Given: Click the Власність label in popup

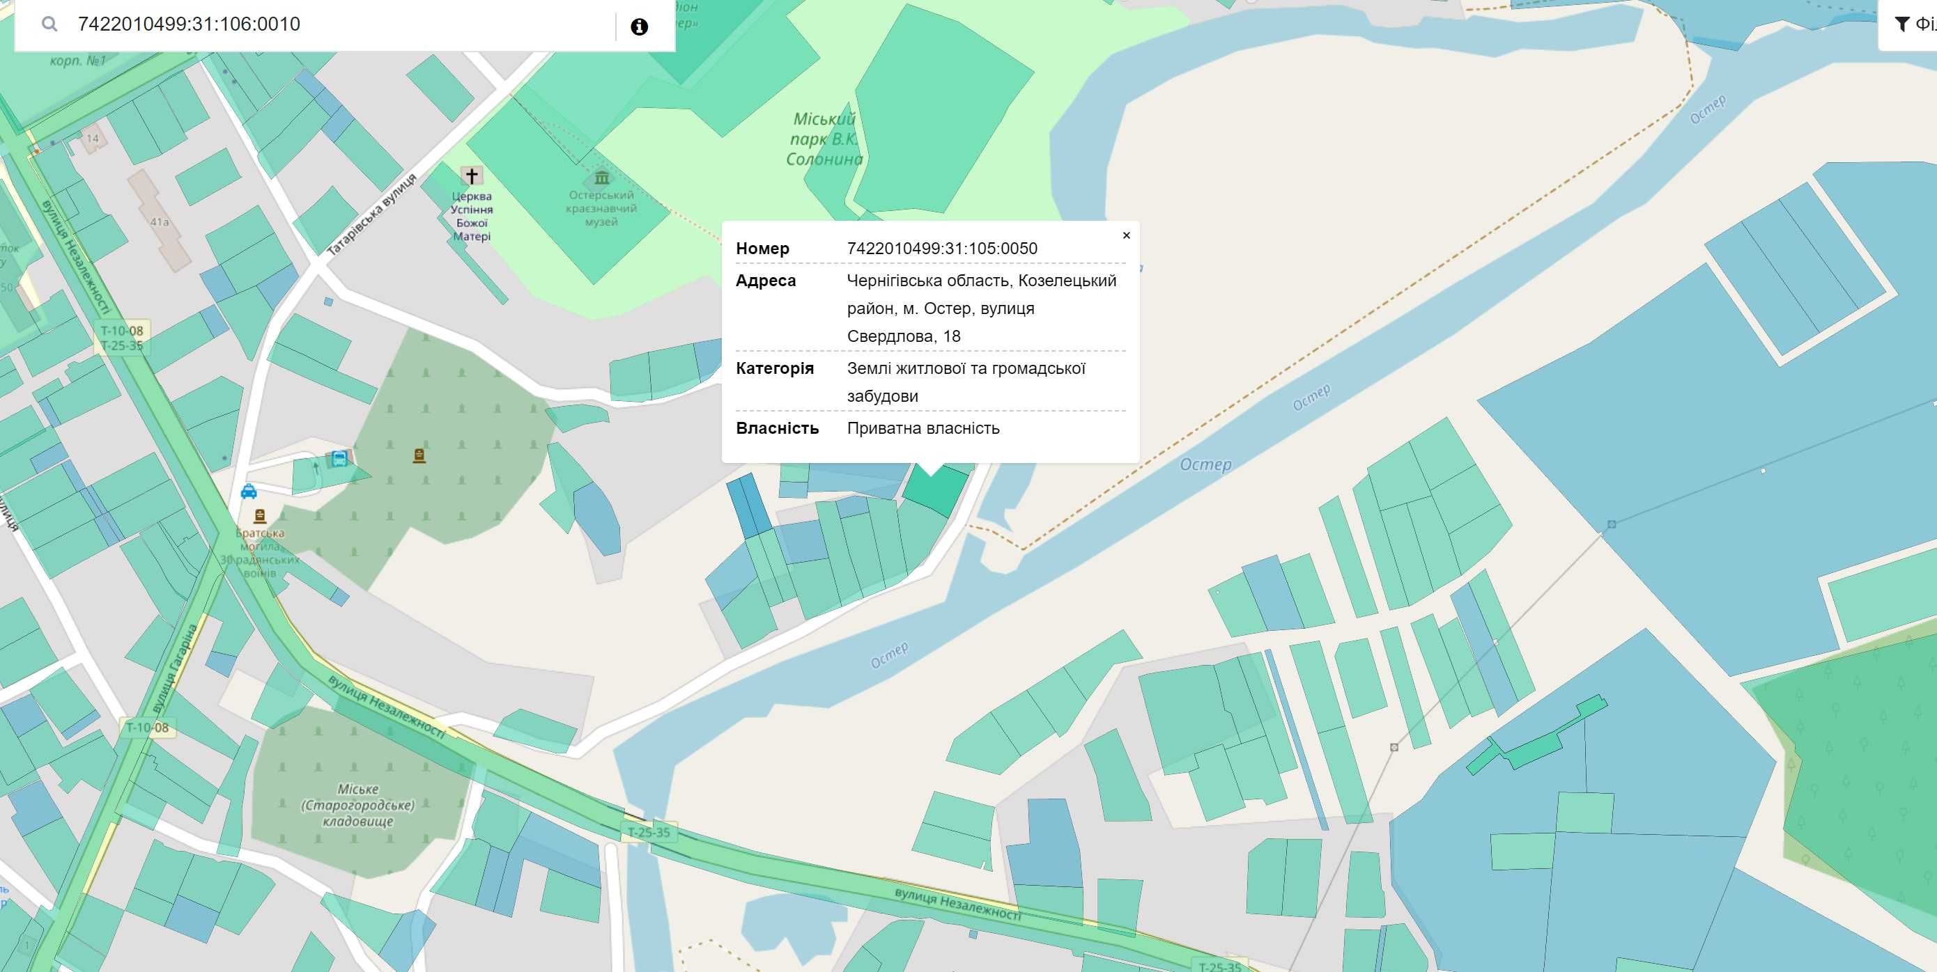Looking at the screenshot, I should coord(777,428).
